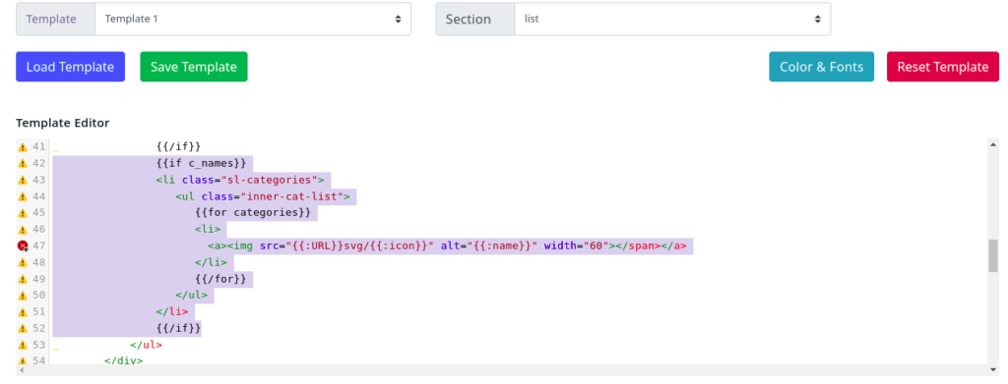Click the warning icon on line 52
The height and width of the screenshot is (384, 1008).
tap(23, 329)
